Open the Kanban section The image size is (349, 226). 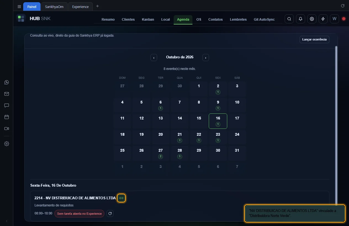pos(148,20)
